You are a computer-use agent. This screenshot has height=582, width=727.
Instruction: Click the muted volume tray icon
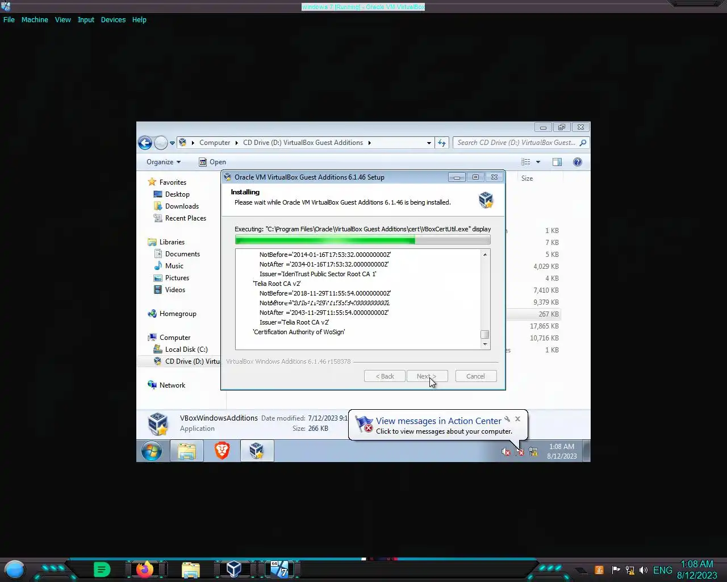(x=505, y=452)
